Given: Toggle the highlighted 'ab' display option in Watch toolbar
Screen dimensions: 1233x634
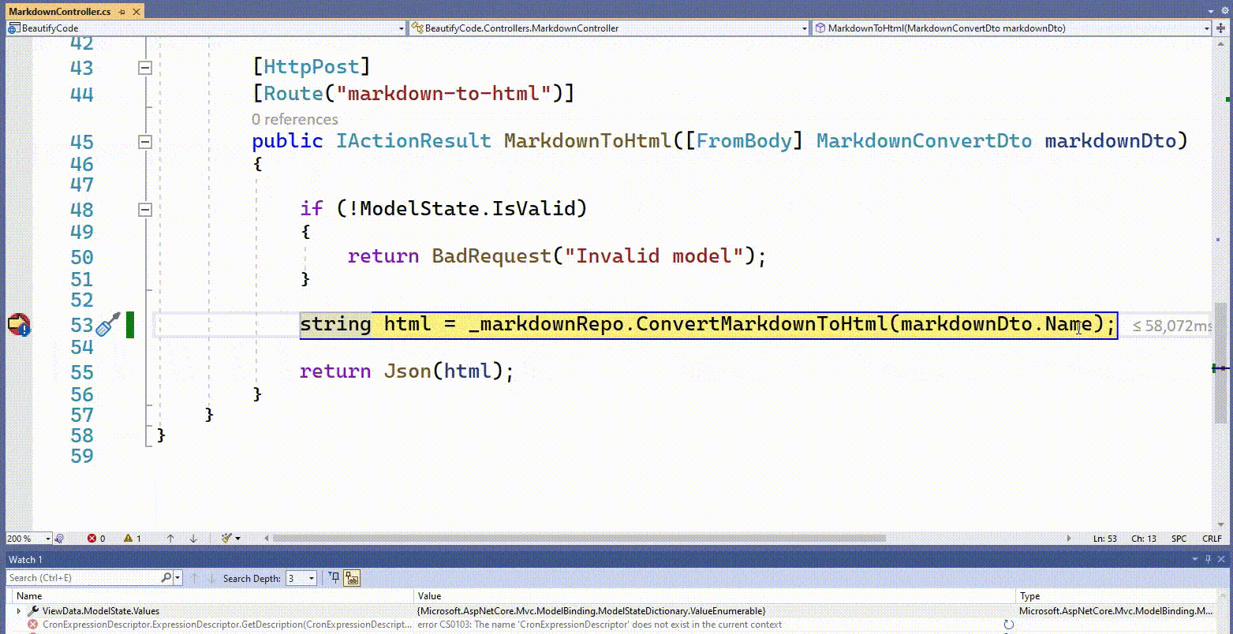Looking at the screenshot, I should (x=351, y=578).
